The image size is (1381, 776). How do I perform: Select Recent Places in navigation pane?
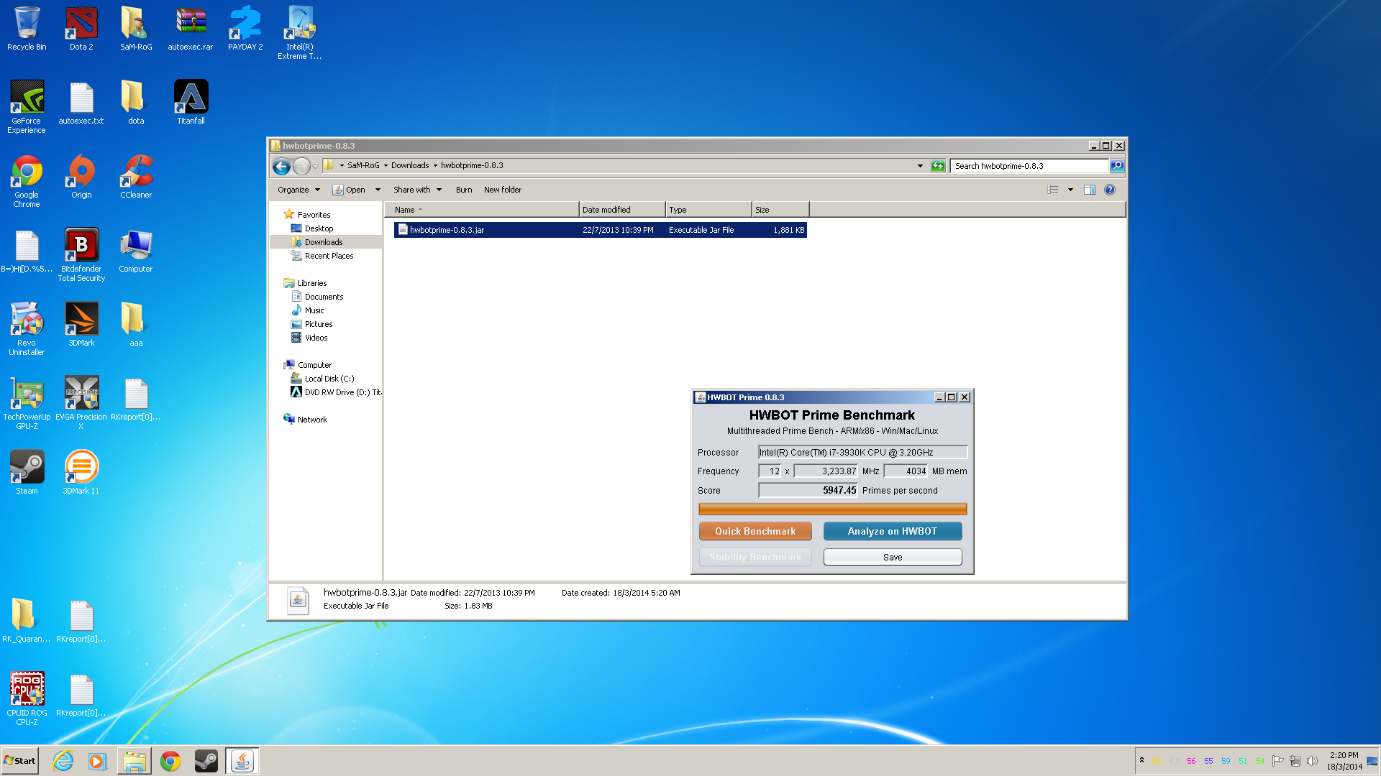tap(329, 256)
